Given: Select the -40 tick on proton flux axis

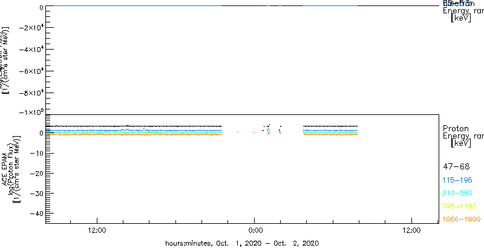Looking at the screenshot, I should (x=38, y=214).
